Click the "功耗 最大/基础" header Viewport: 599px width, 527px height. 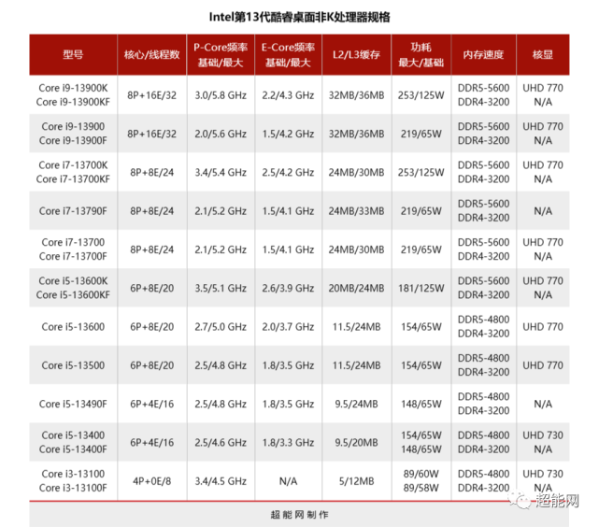click(421, 54)
